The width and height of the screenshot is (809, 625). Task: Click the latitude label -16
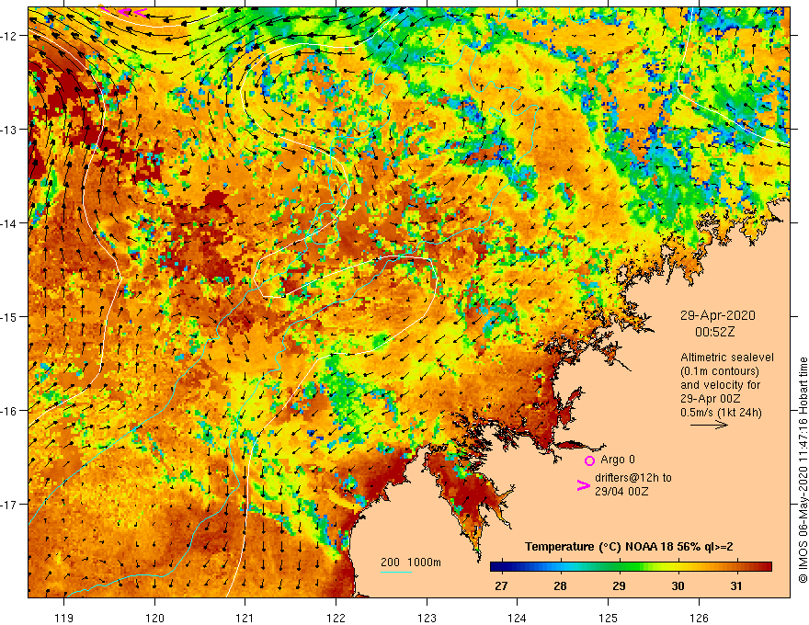(10, 411)
